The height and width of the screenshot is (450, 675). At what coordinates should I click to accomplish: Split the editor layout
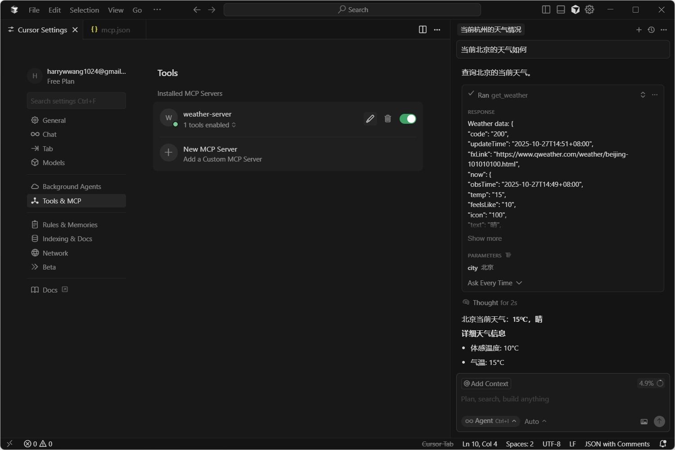tap(423, 30)
